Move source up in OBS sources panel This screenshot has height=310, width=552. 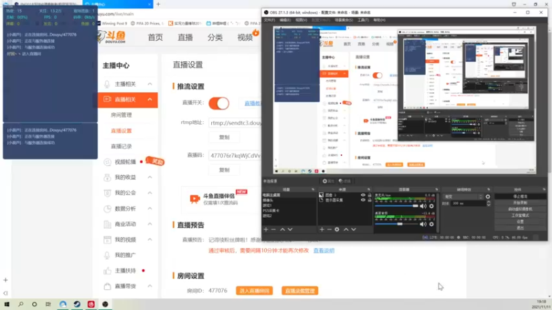click(x=346, y=229)
